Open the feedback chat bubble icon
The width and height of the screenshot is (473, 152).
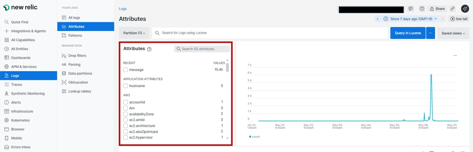[x=411, y=9]
